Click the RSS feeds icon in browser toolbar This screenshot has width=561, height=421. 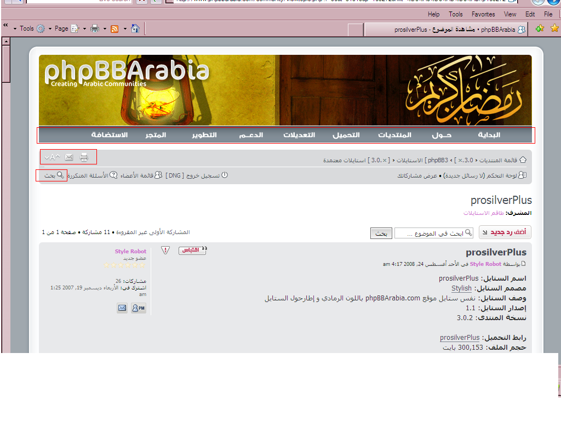pos(115,29)
